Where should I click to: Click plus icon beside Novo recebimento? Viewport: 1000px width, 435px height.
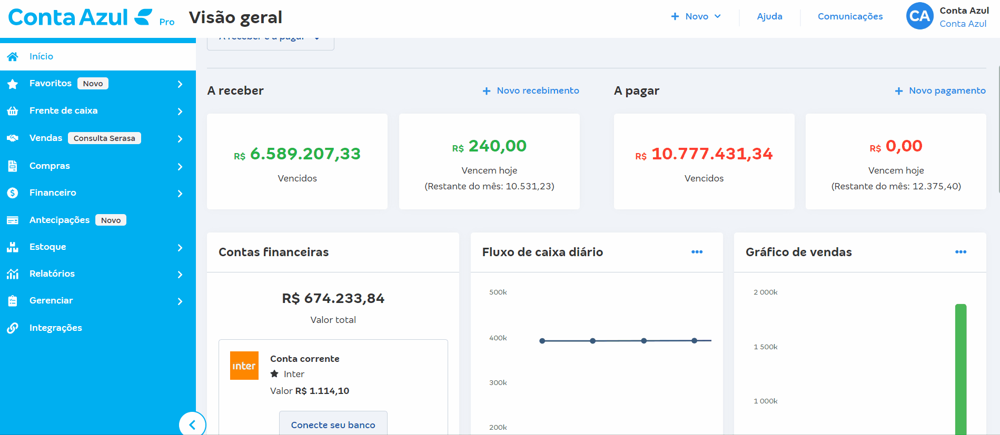pyautogui.click(x=487, y=91)
